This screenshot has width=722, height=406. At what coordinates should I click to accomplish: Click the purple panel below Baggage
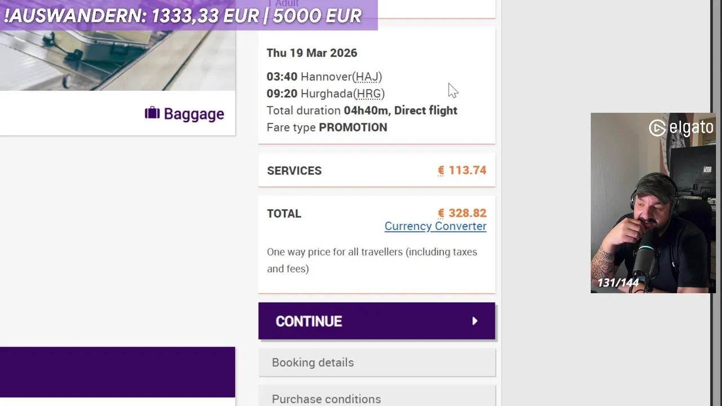(117, 372)
